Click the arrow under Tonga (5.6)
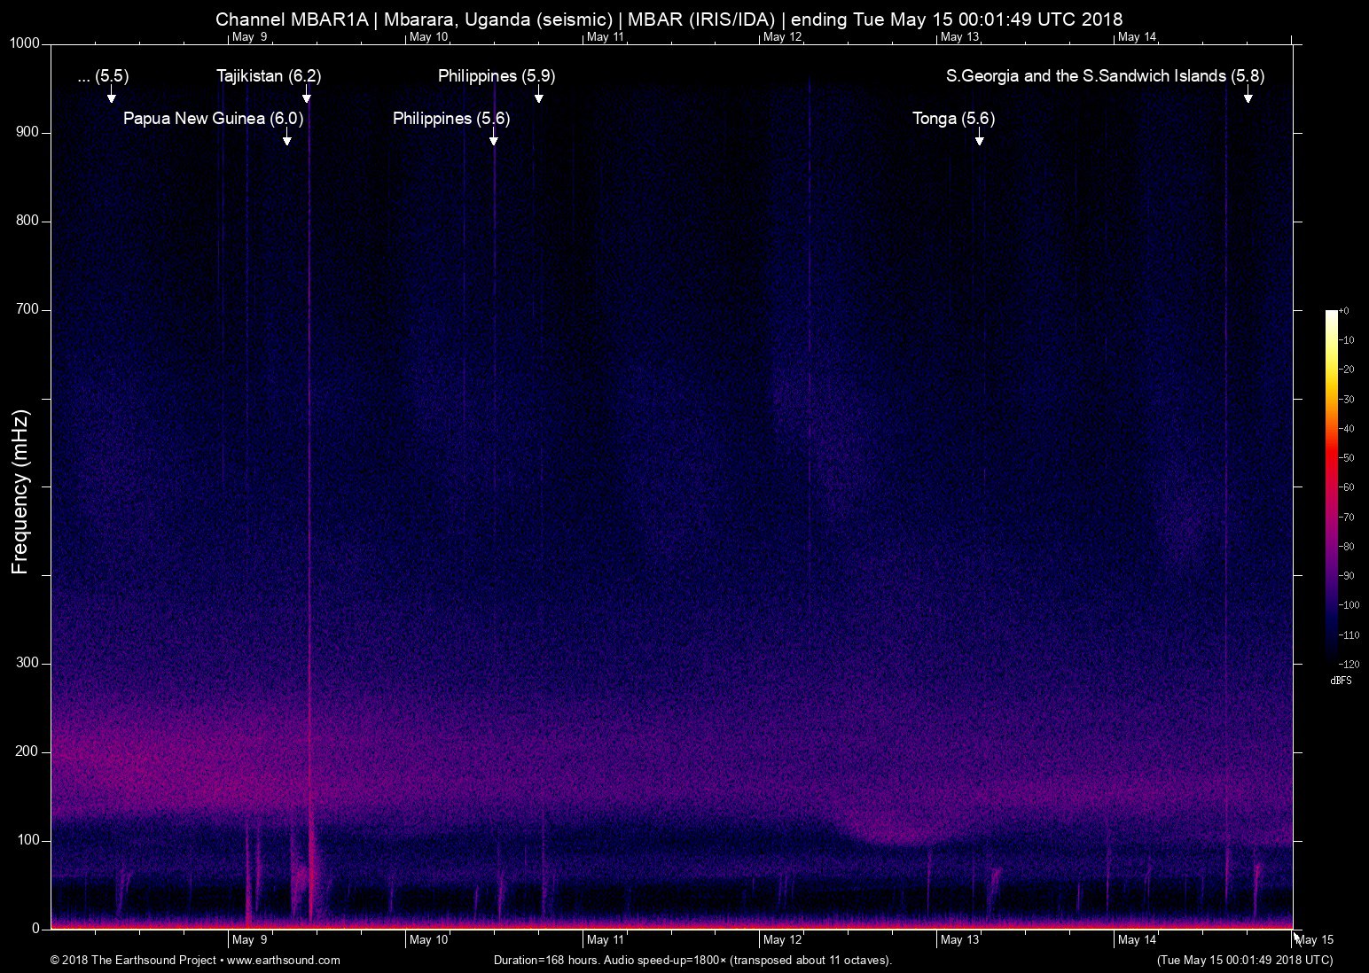The height and width of the screenshot is (973, 1369). [979, 138]
